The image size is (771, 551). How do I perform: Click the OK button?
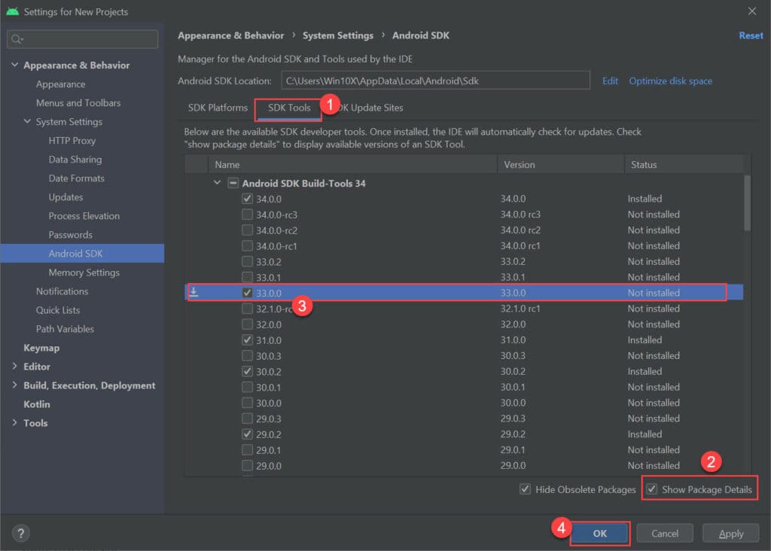pos(600,533)
